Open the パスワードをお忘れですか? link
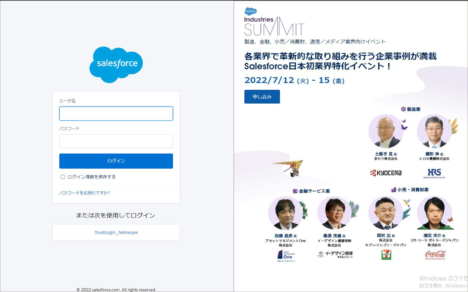The width and height of the screenshot is (468, 292). point(84,193)
